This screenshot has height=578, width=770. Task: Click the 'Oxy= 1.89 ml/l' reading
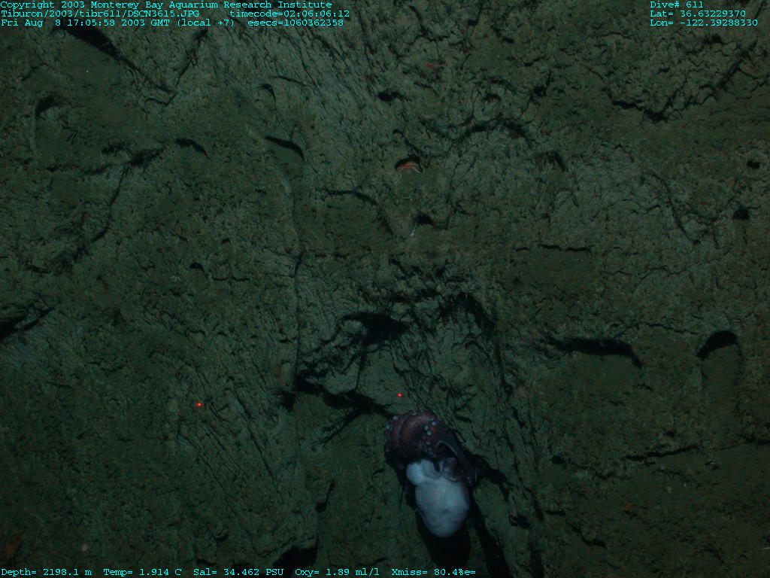[337, 572]
